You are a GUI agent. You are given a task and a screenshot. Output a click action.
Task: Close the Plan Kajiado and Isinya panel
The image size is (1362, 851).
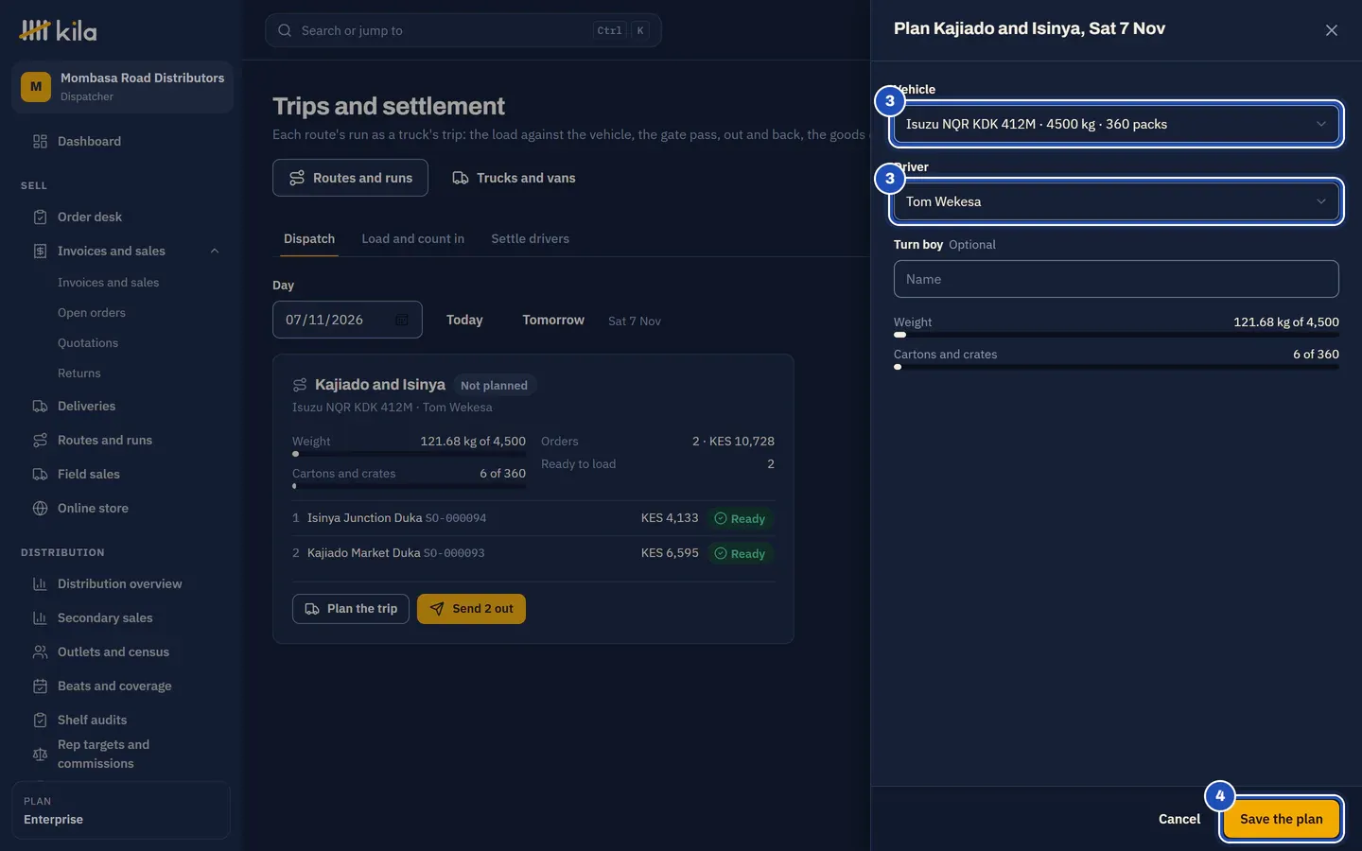(1332, 30)
